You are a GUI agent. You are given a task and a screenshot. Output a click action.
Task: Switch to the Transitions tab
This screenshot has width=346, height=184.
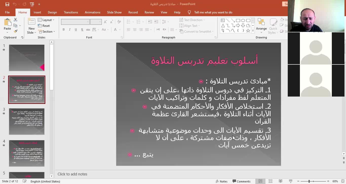point(71,12)
